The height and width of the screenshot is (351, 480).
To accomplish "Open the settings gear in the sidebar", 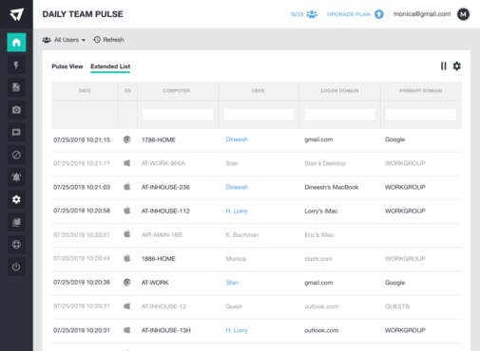I will [x=16, y=199].
